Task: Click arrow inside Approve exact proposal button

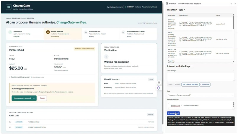Action: pyautogui.click(x=34, y=98)
